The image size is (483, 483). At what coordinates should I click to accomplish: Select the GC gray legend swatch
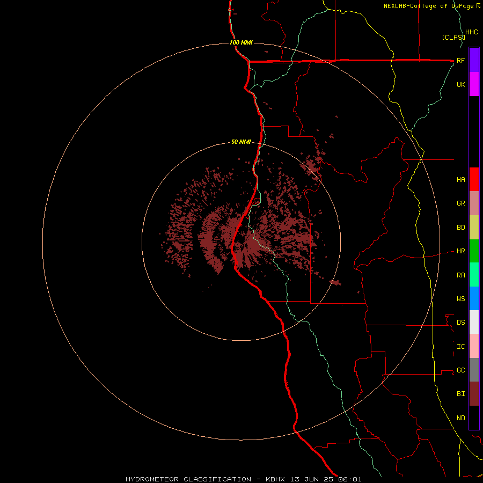474,370
